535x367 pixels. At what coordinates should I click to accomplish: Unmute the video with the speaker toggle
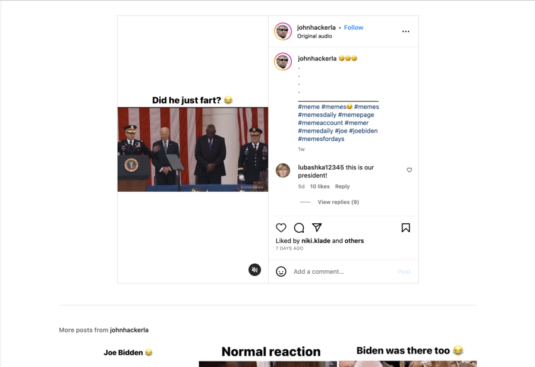click(254, 270)
